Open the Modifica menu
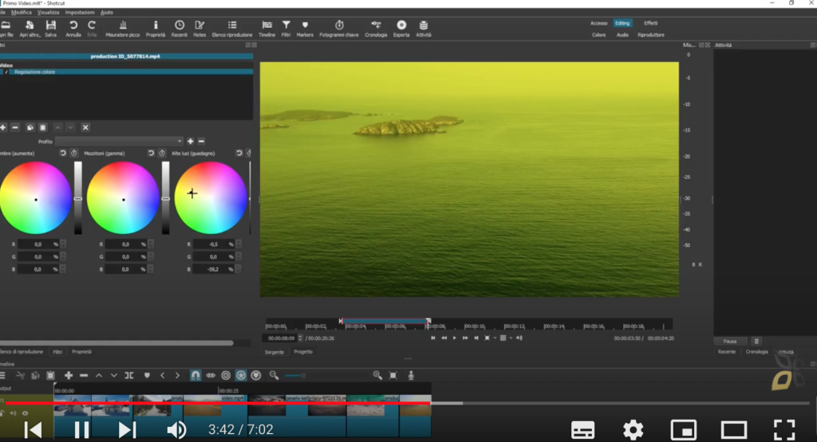The height and width of the screenshot is (442, 817). 22,12
